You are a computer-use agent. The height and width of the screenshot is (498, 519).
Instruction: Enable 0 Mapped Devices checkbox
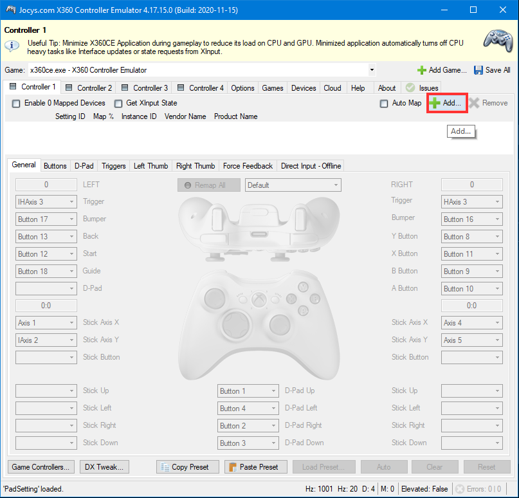tap(16, 104)
